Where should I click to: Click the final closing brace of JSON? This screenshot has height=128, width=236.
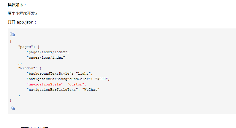pyautogui.click(x=10, y=100)
